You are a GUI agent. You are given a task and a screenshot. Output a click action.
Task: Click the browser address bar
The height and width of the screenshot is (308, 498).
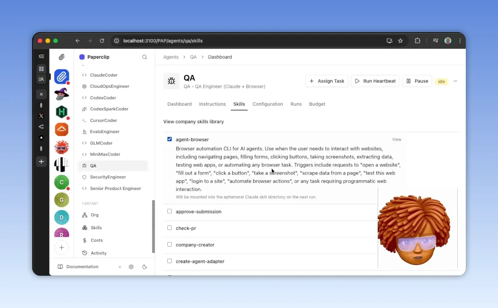point(163,41)
